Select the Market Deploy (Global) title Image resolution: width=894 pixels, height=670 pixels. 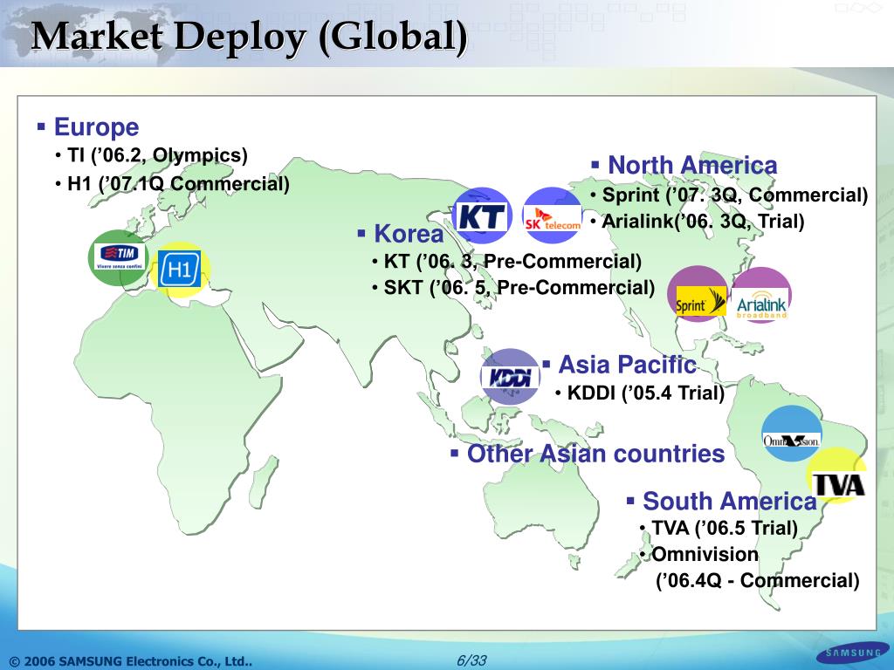249,37
